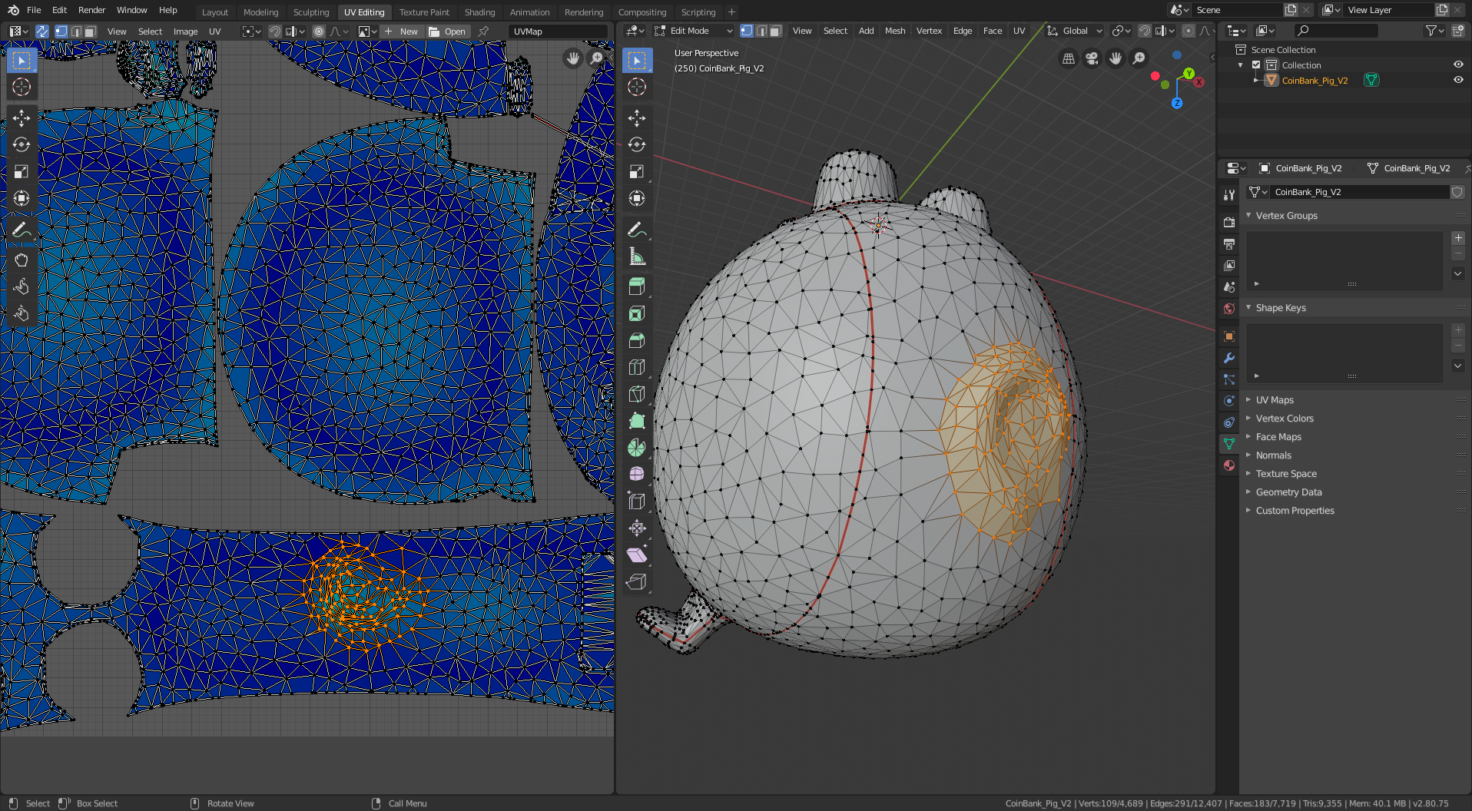
Task: Switch to the Sculpting workspace tab
Action: (x=310, y=12)
